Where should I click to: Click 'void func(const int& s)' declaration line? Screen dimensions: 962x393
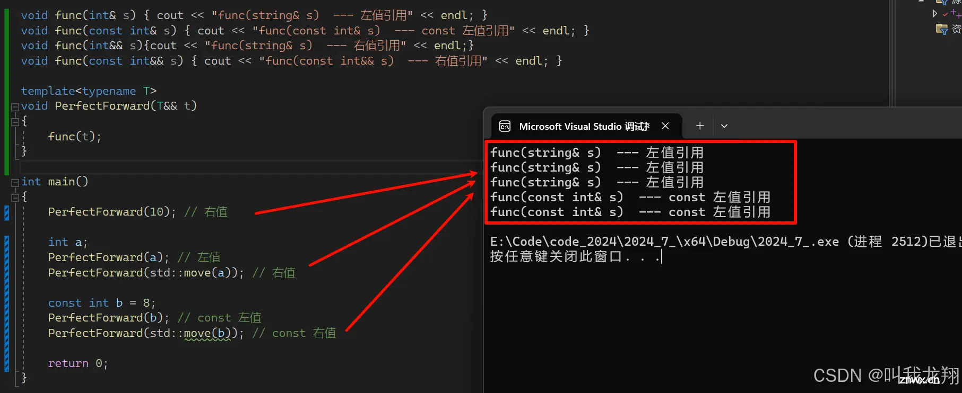[x=305, y=31]
